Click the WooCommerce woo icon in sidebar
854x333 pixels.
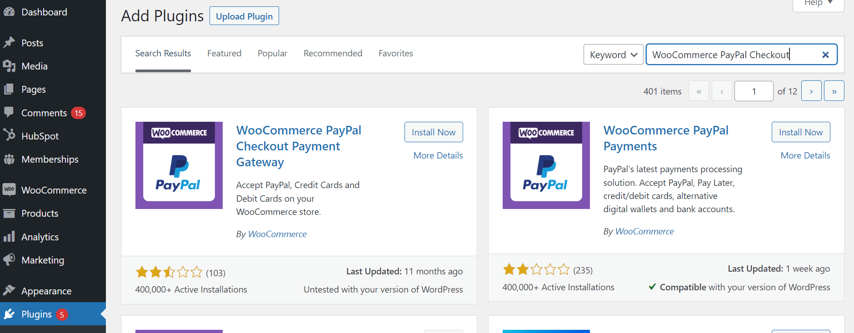tap(9, 189)
